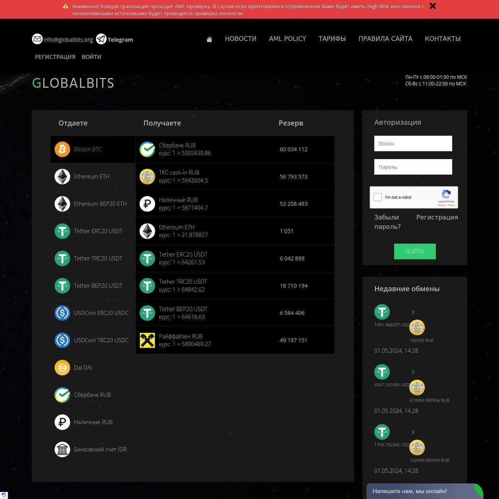Select the Bitcoin BTC coin icon
The width and height of the screenshot is (499, 499).
[x=62, y=149]
